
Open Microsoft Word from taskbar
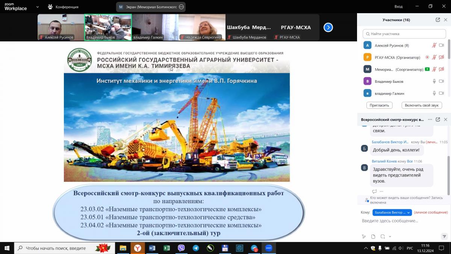tap(152, 248)
